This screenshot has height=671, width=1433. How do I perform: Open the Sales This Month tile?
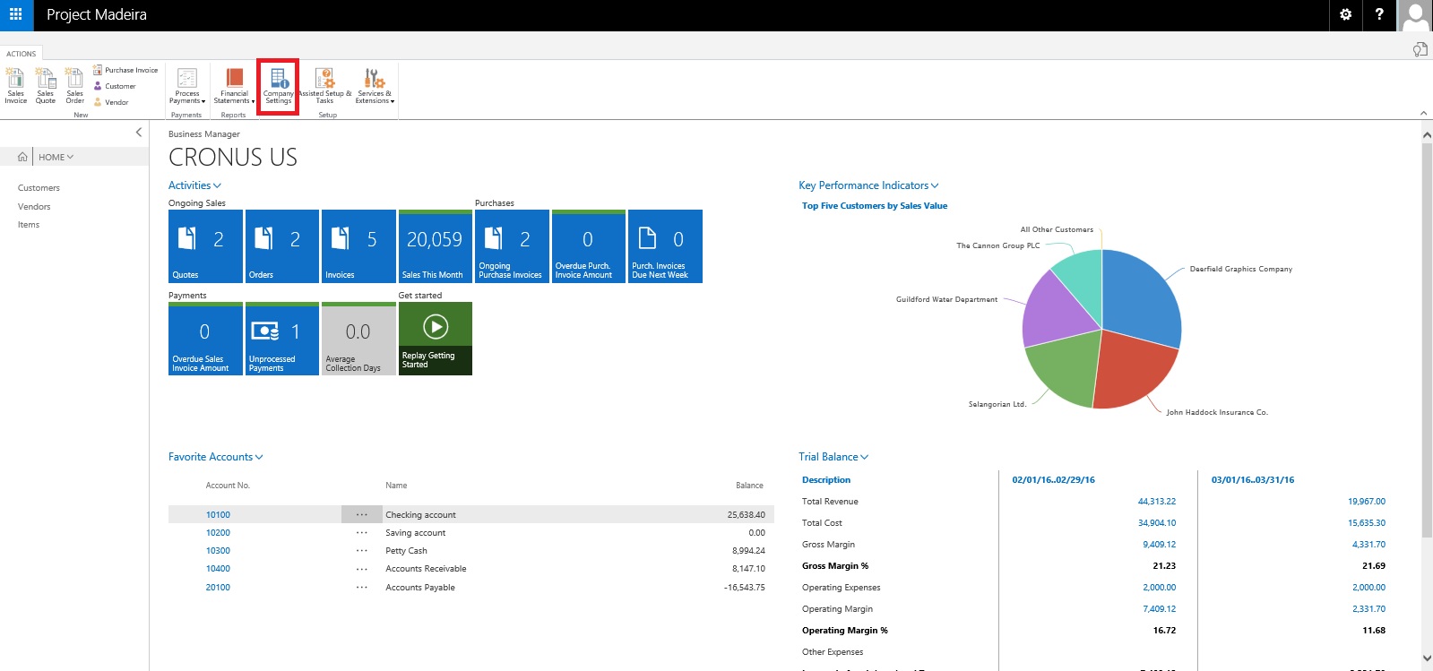click(435, 246)
